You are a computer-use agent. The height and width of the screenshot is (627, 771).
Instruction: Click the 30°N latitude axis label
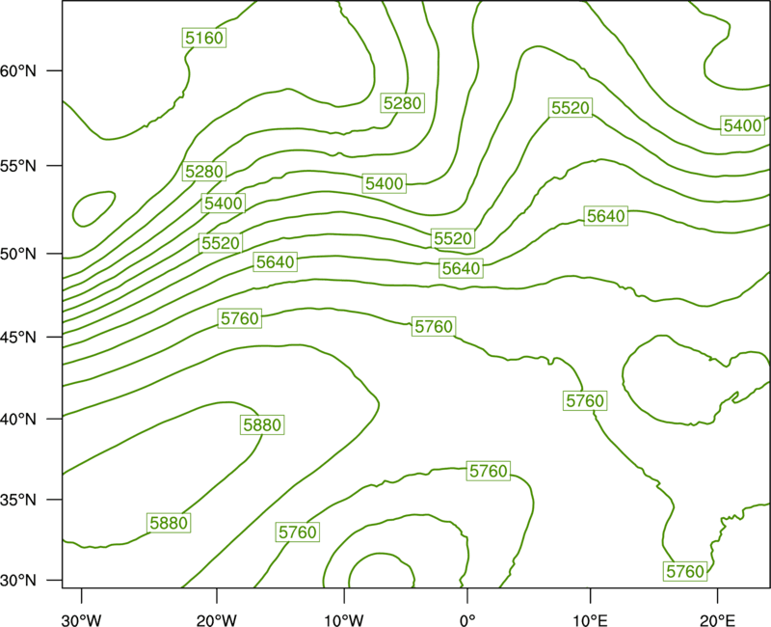pos(18,581)
